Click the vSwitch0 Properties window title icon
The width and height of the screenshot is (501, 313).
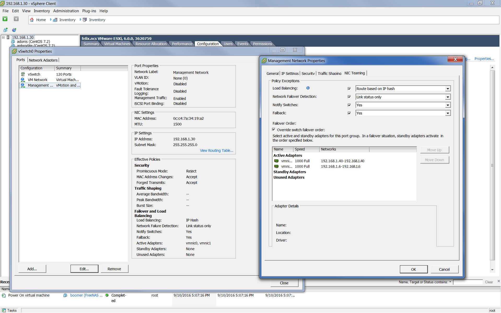[15, 51]
